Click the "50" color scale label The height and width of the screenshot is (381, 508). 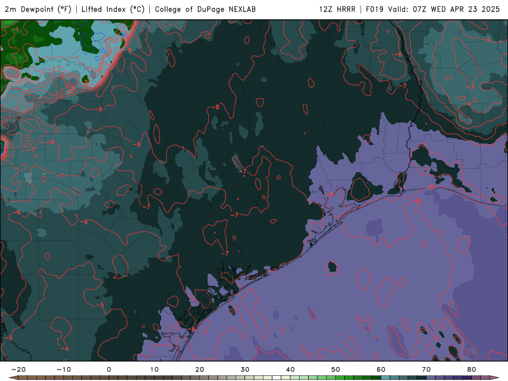tap(336, 370)
